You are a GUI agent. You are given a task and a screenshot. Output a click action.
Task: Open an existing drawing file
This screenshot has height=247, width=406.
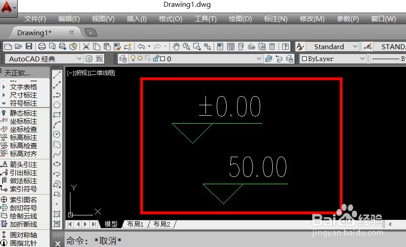19,47
